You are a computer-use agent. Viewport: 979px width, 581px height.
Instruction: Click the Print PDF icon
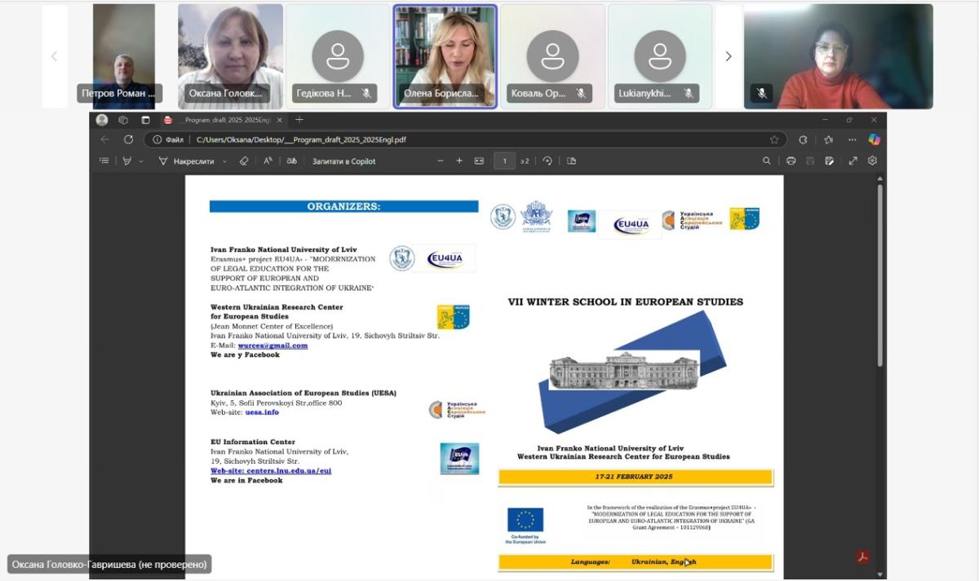790,161
